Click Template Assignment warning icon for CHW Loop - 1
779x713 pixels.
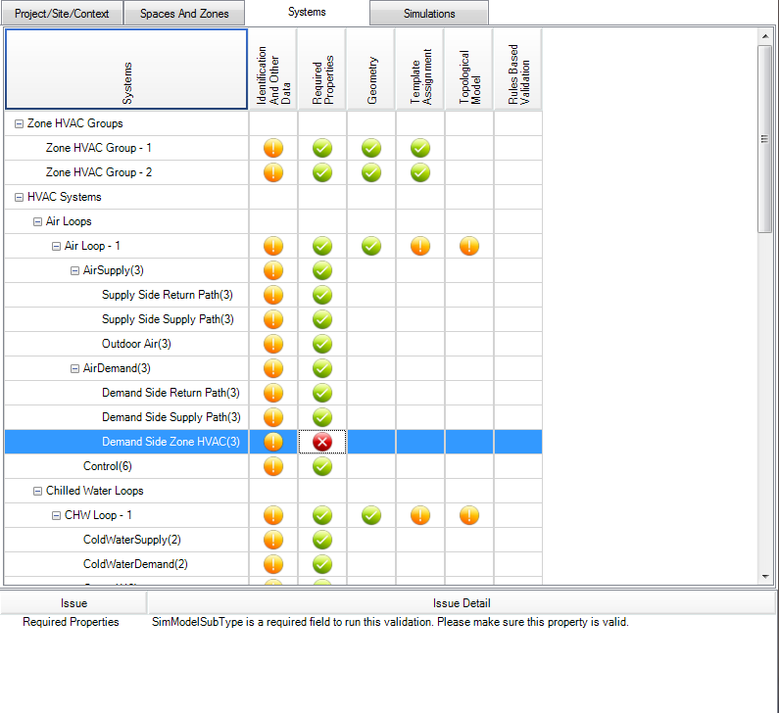420,515
